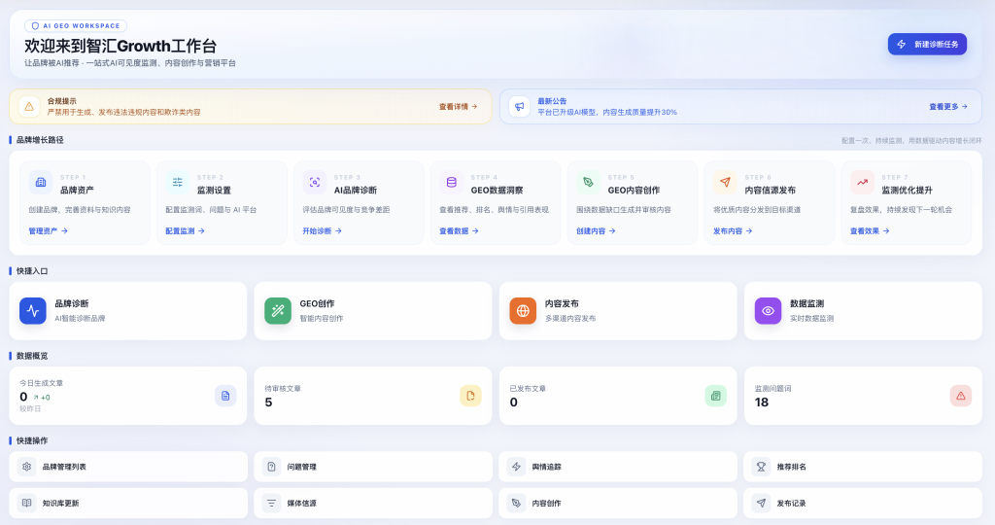Open the 配置监测 link

coord(186,231)
